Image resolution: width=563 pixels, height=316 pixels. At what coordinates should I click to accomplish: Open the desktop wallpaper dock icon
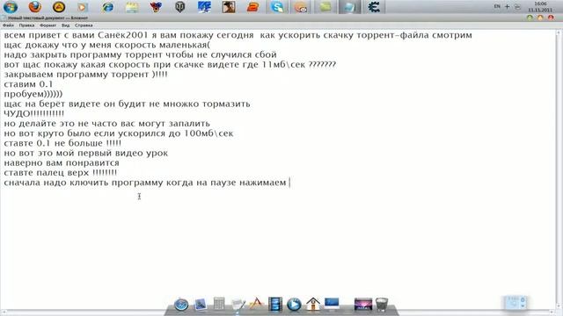(363, 305)
